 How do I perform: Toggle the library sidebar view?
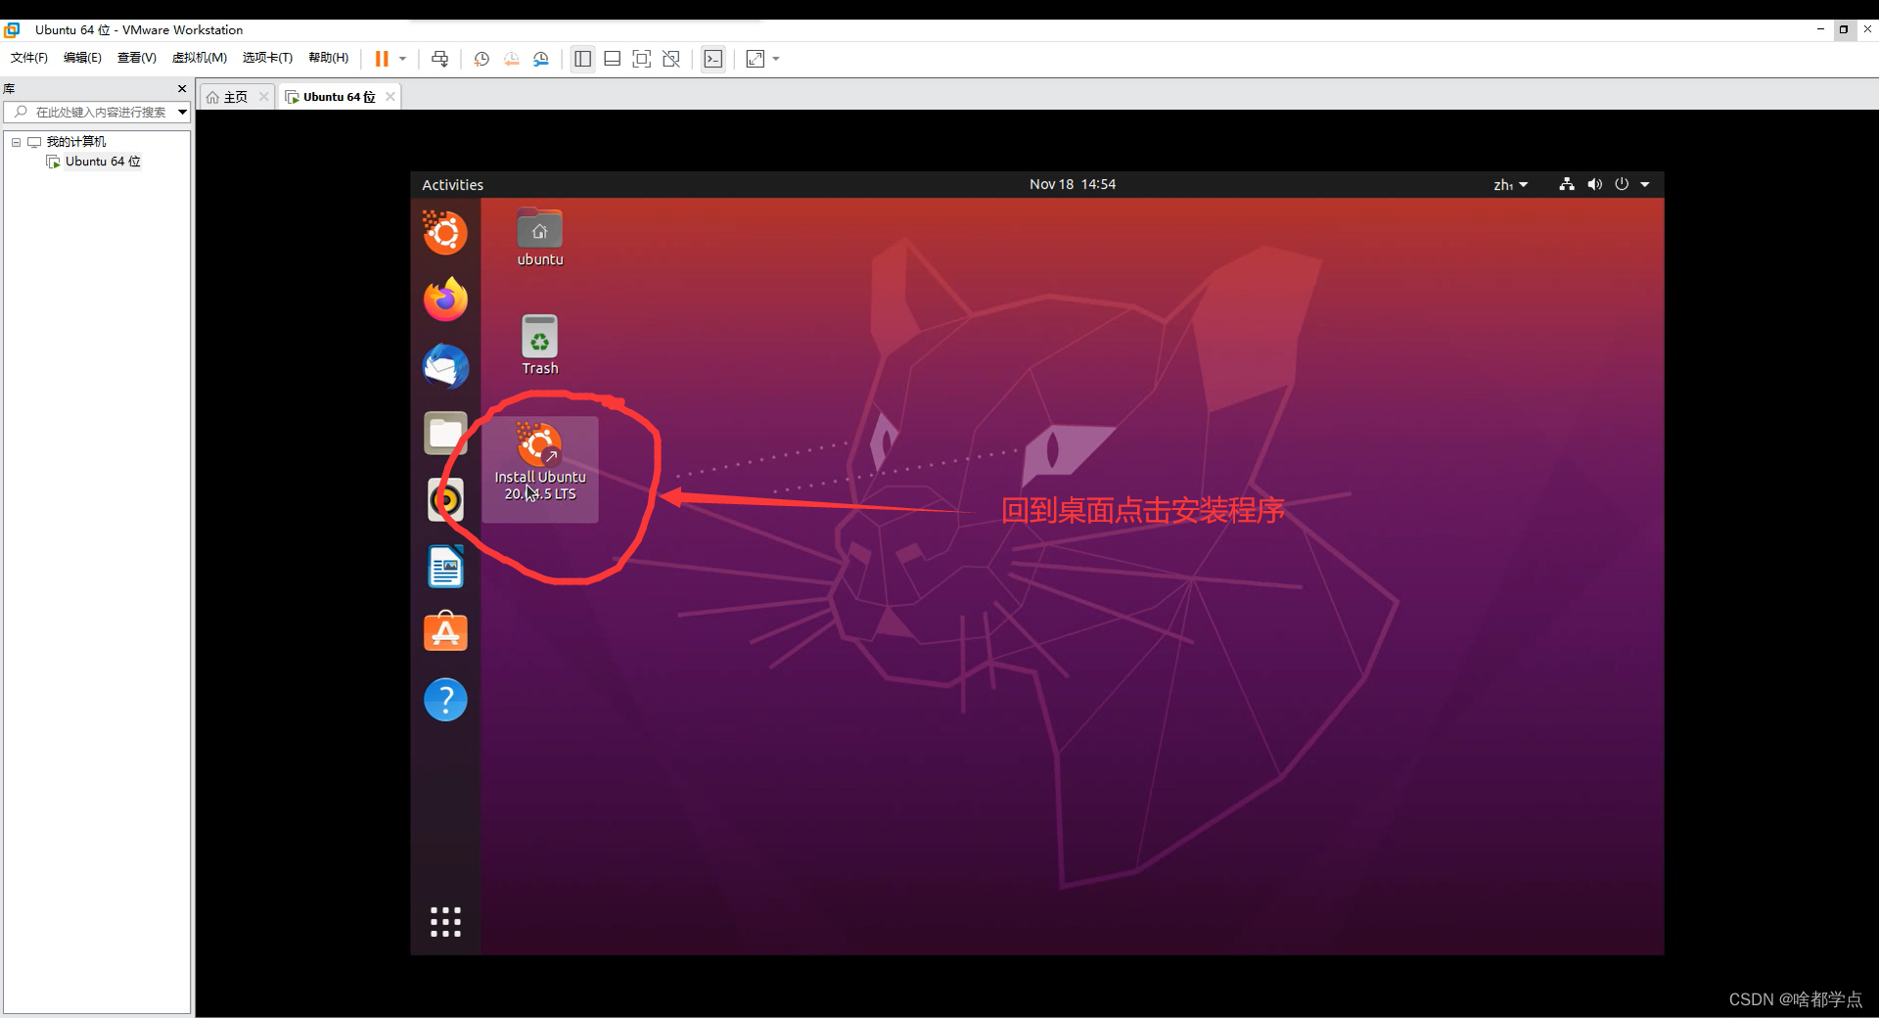(x=582, y=59)
